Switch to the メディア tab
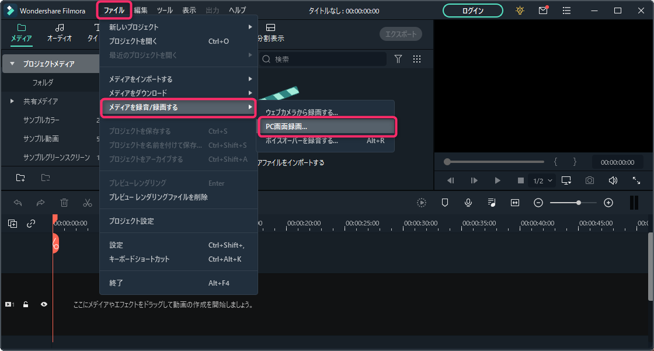 pos(21,33)
